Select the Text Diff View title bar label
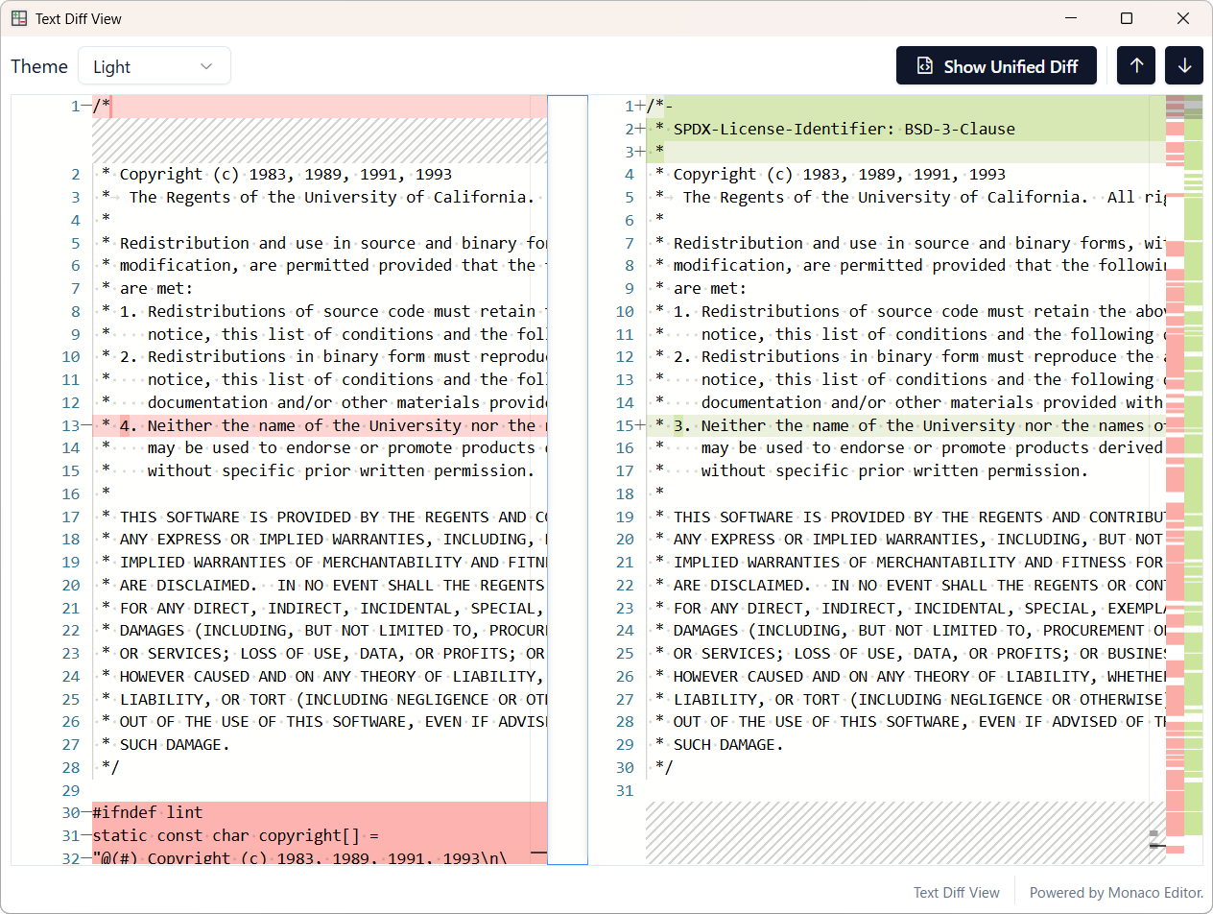Viewport: 1213px width, 914px height. point(78,18)
